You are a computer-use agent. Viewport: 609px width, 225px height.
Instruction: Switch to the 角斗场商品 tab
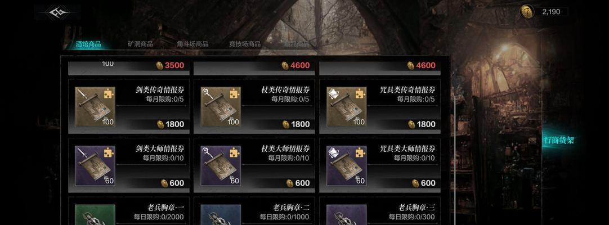192,44
